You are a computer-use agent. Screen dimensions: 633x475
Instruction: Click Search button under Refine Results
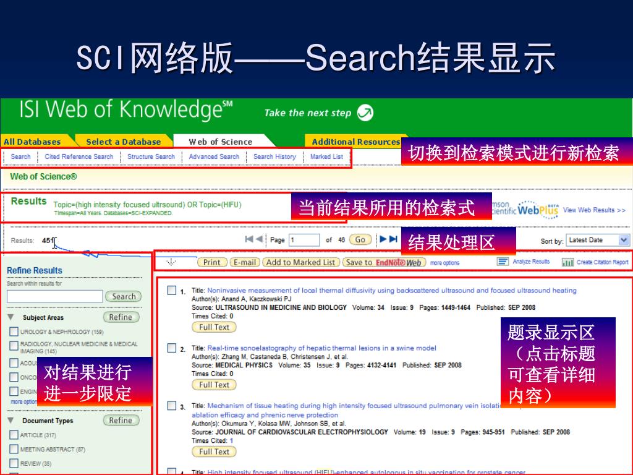point(124,296)
